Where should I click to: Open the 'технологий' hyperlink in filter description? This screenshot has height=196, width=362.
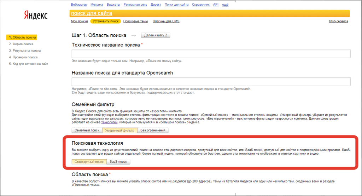pyautogui.click(x=109, y=122)
